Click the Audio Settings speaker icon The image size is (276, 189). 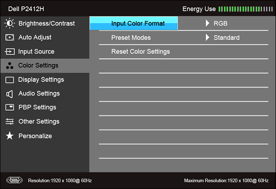tap(9, 93)
